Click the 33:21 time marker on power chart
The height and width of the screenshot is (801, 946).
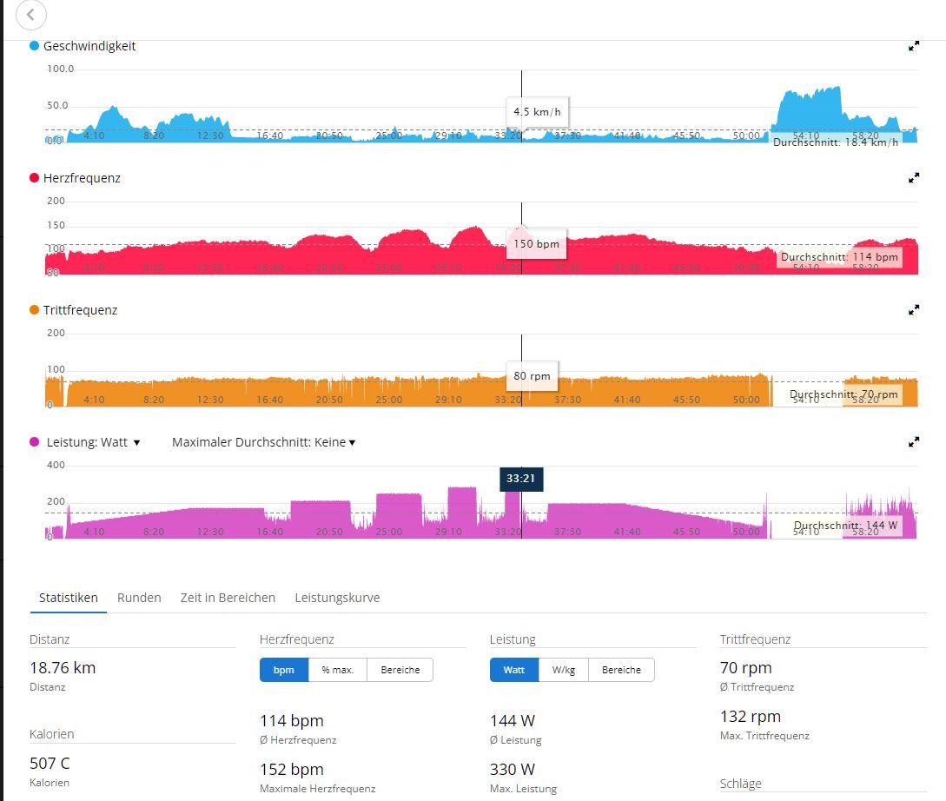pos(521,480)
